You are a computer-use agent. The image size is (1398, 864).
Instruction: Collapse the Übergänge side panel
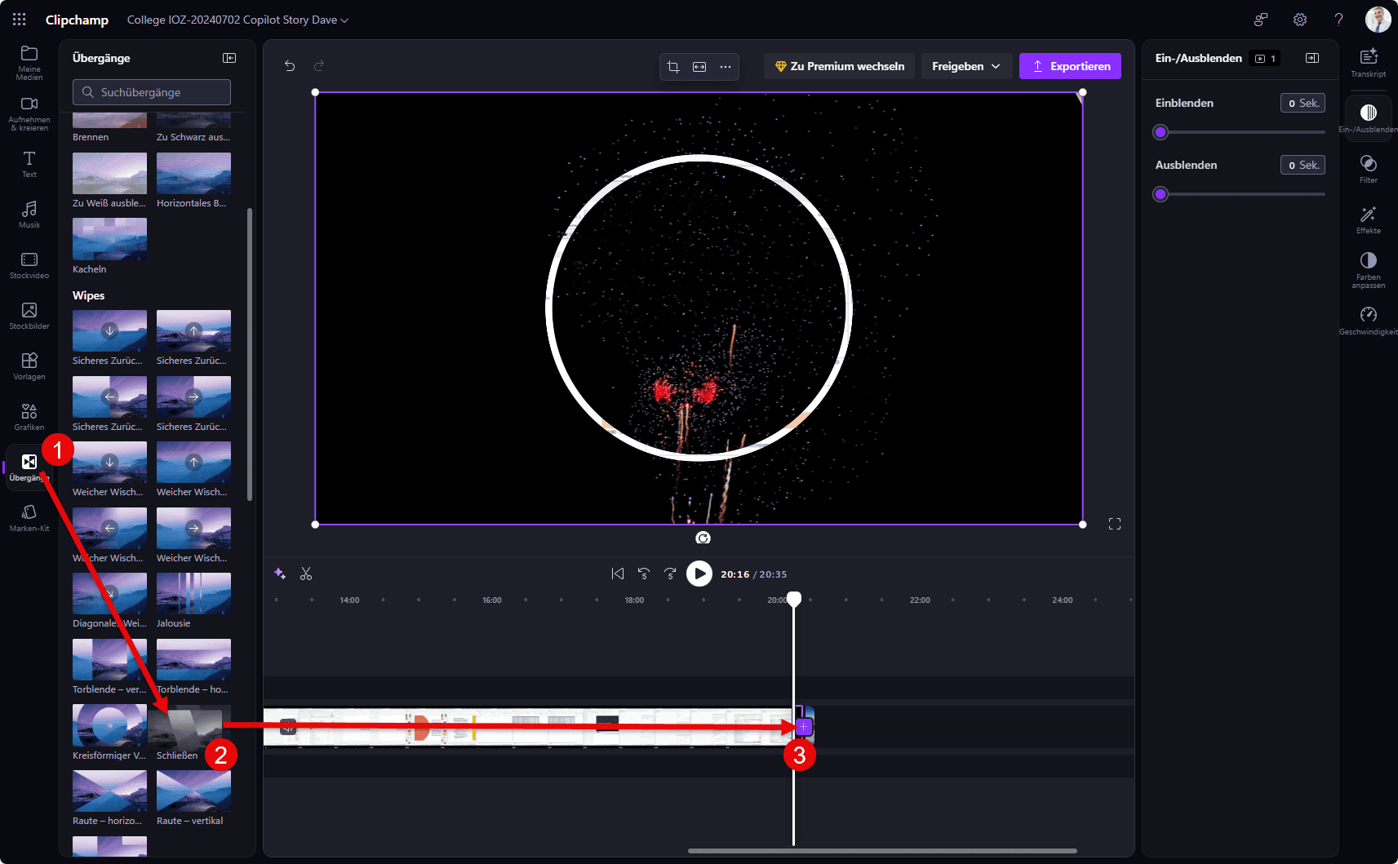click(229, 58)
